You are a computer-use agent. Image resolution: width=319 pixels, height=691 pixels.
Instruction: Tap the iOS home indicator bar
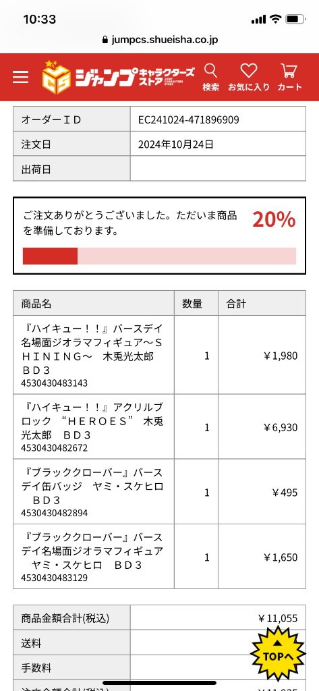coord(159,683)
